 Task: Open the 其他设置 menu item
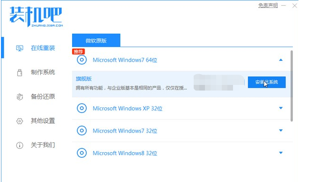pyautogui.click(x=43, y=121)
